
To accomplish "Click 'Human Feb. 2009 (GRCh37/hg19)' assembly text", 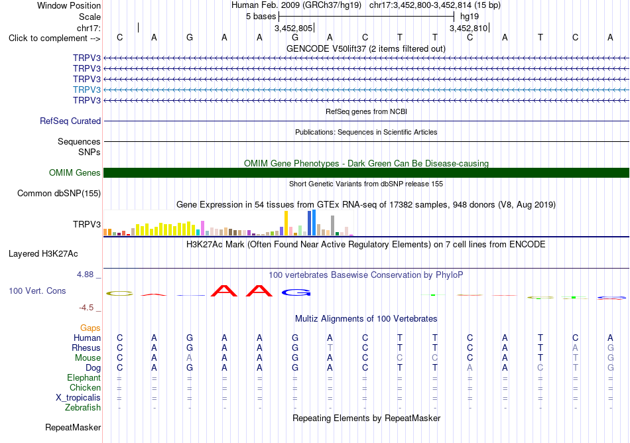I will pos(296,5).
